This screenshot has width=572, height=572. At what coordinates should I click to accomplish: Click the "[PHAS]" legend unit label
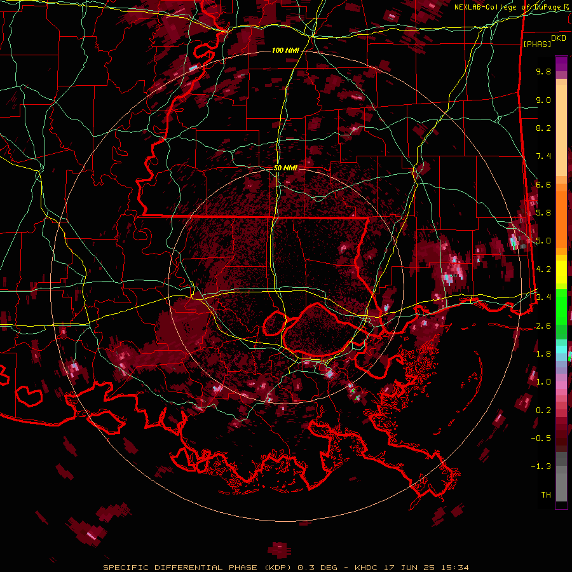[x=537, y=44]
